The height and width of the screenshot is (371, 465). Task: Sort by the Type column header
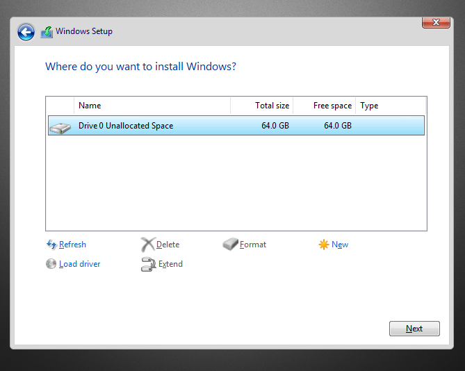click(391, 106)
